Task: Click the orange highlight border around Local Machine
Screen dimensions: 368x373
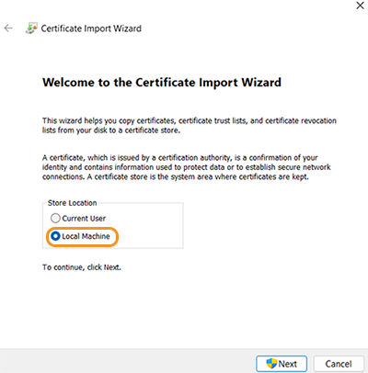Action: tap(82, 228)
